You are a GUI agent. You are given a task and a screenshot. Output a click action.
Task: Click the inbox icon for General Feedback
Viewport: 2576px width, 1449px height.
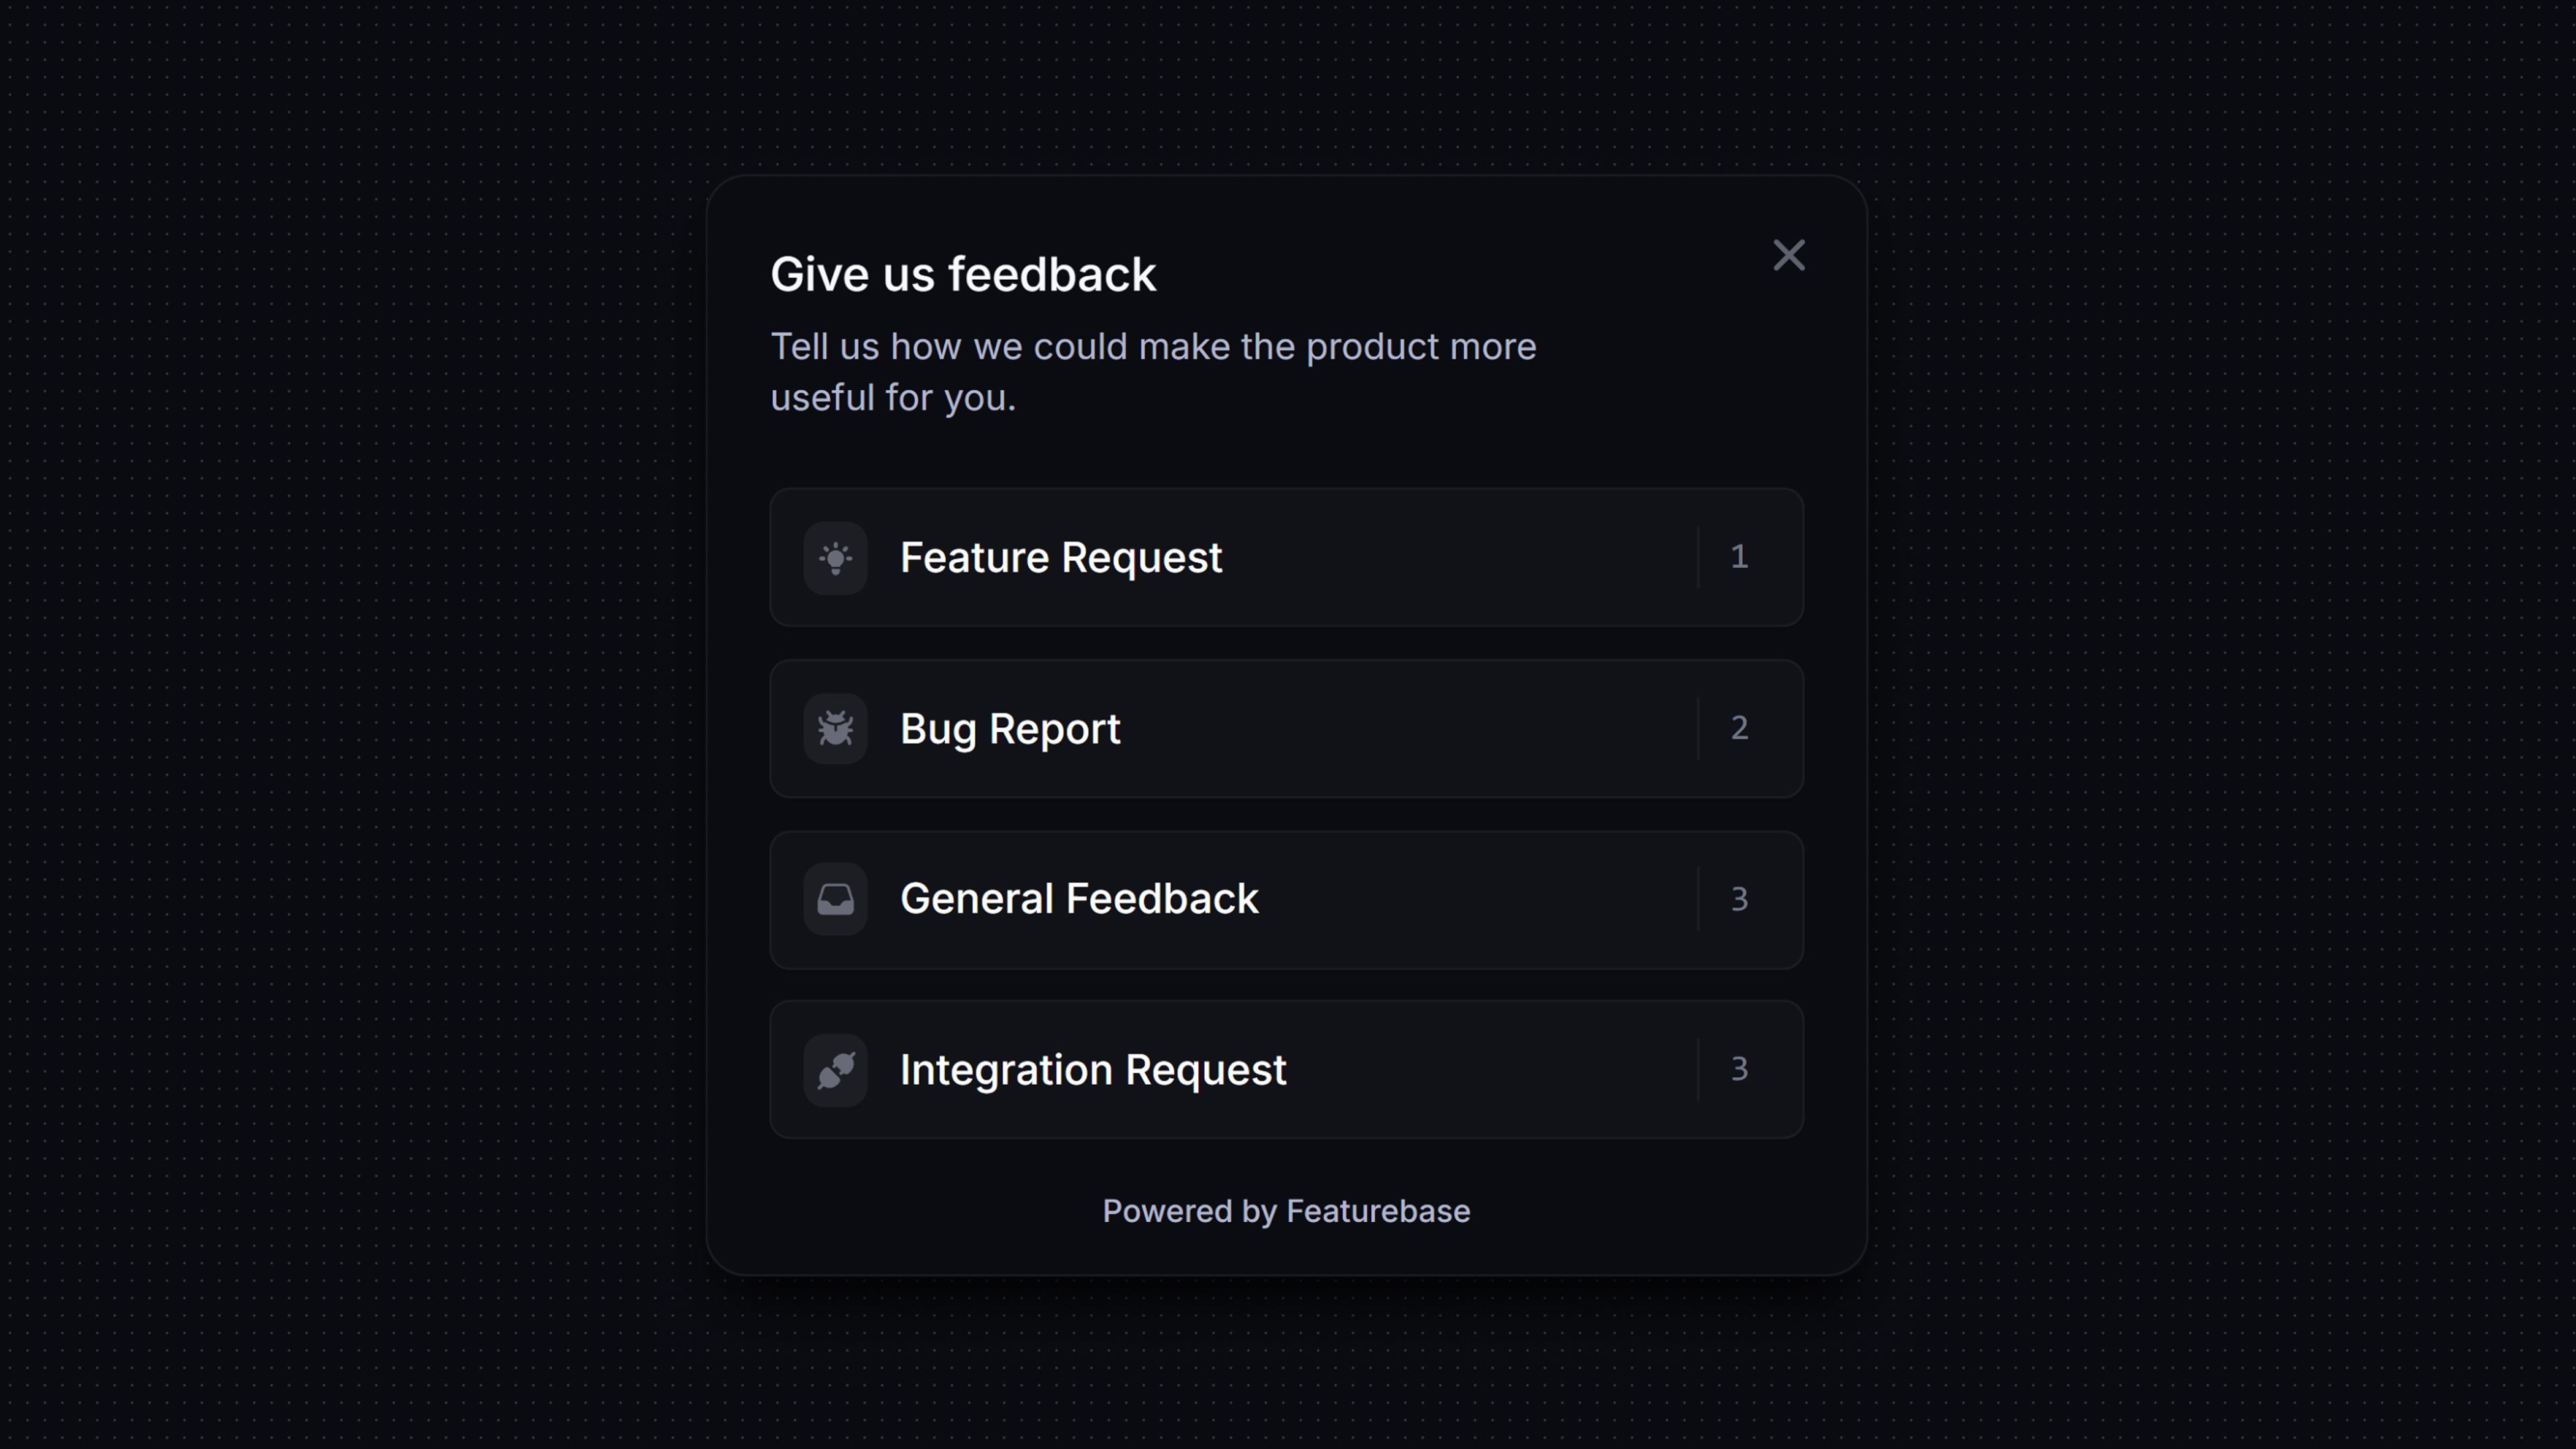click(836, 898)
